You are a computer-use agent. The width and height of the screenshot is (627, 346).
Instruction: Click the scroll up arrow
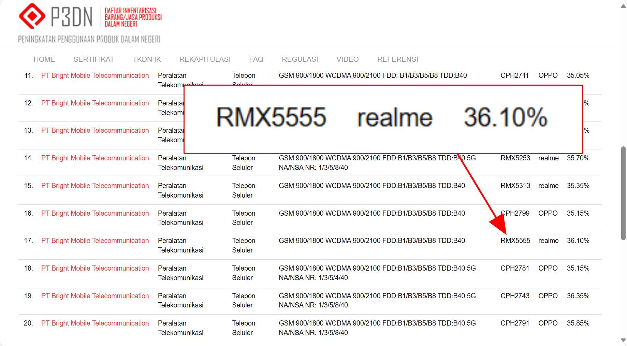point(623,6)
